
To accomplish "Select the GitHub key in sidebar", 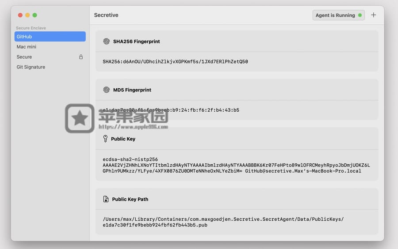I will pyautogui.click(x=50, y=37).
